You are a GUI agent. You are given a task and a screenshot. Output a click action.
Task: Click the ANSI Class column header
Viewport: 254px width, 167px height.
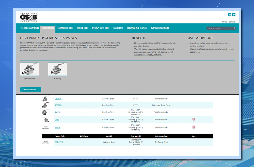tap(84, 136)
